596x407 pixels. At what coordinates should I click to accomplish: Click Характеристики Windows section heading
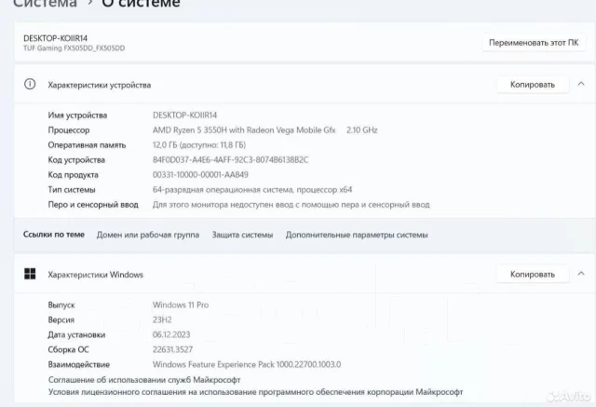pyautogui.click(x=95, y=275)
